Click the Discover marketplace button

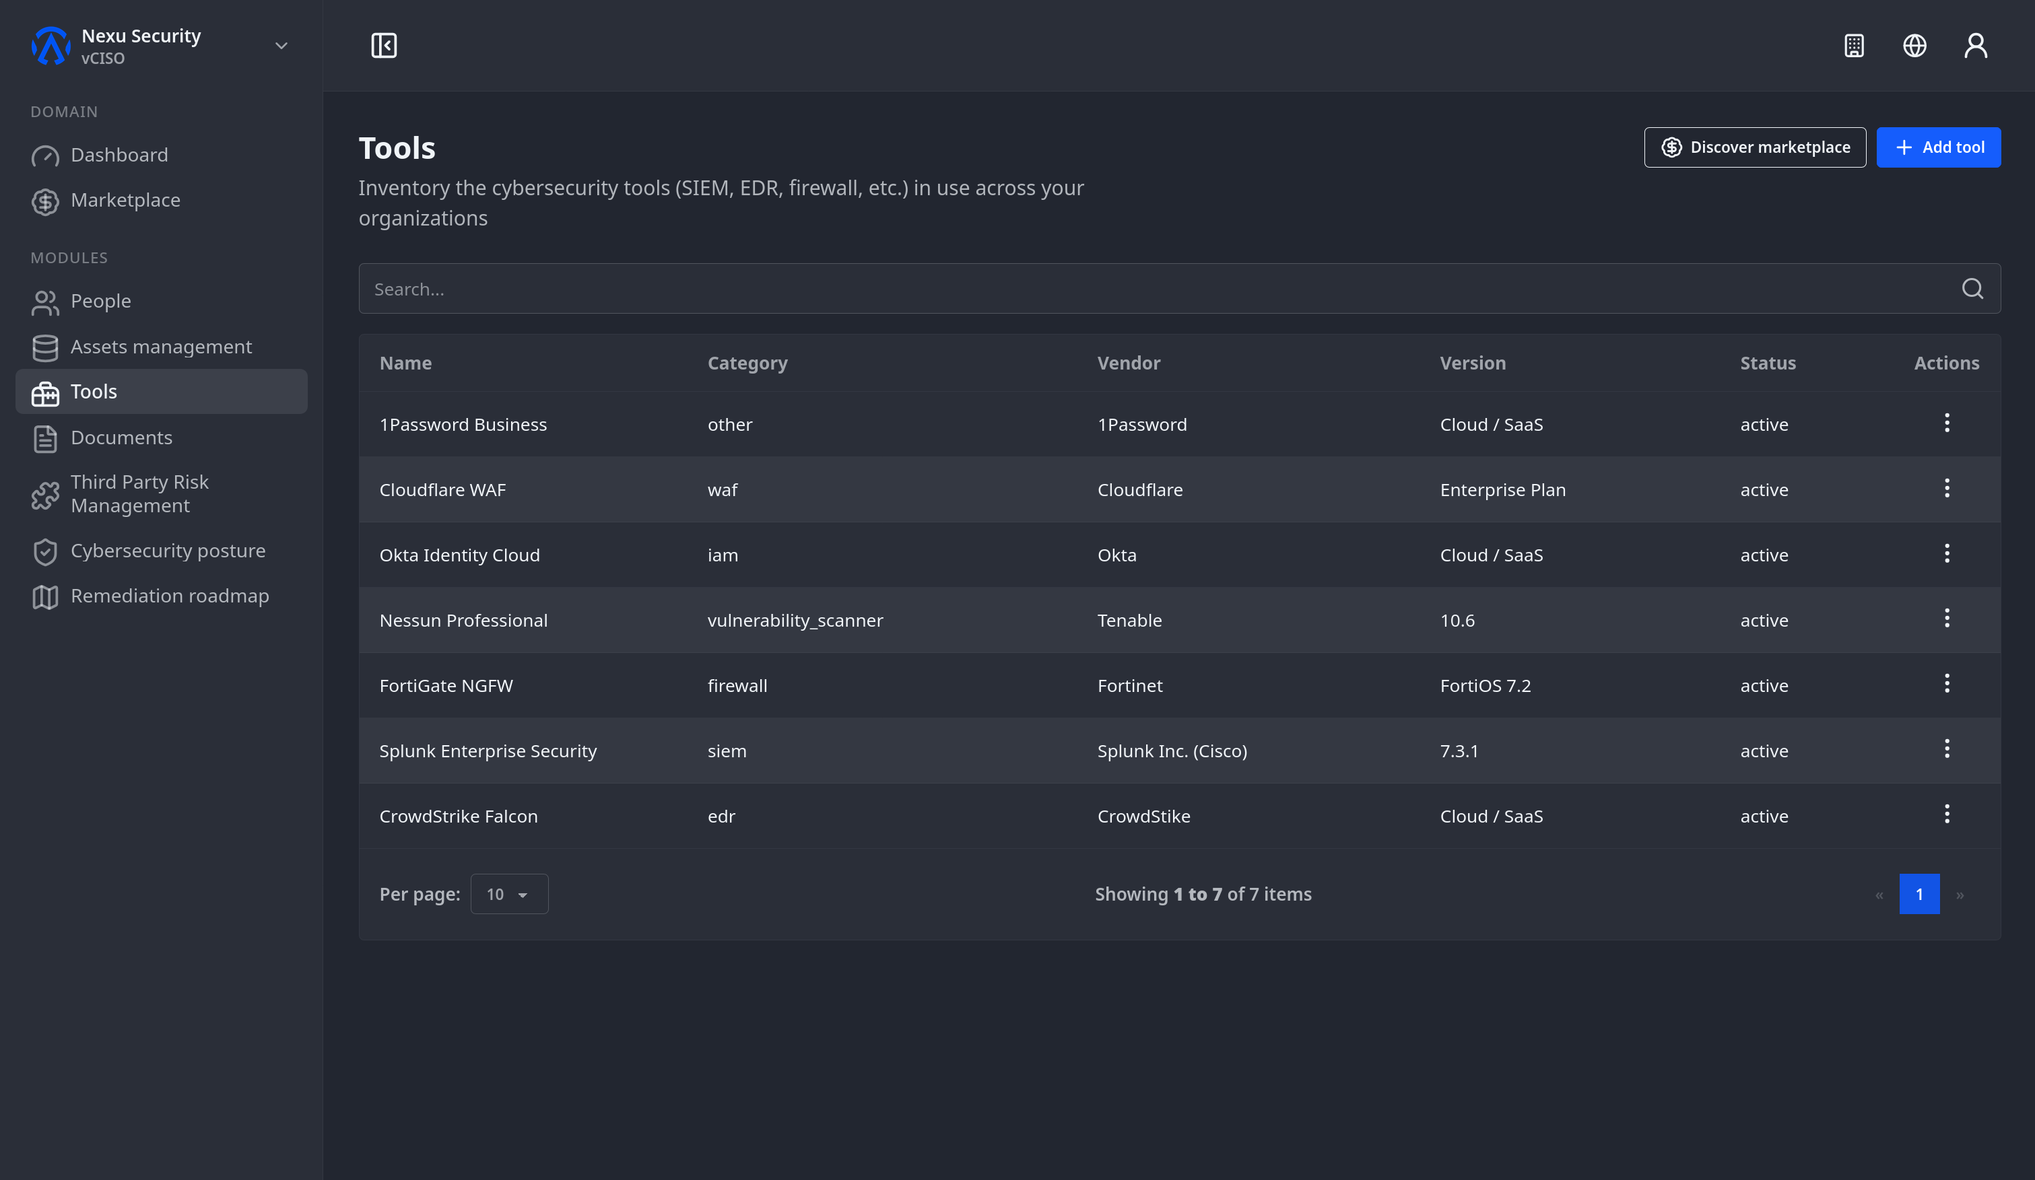pos(1755,147)
